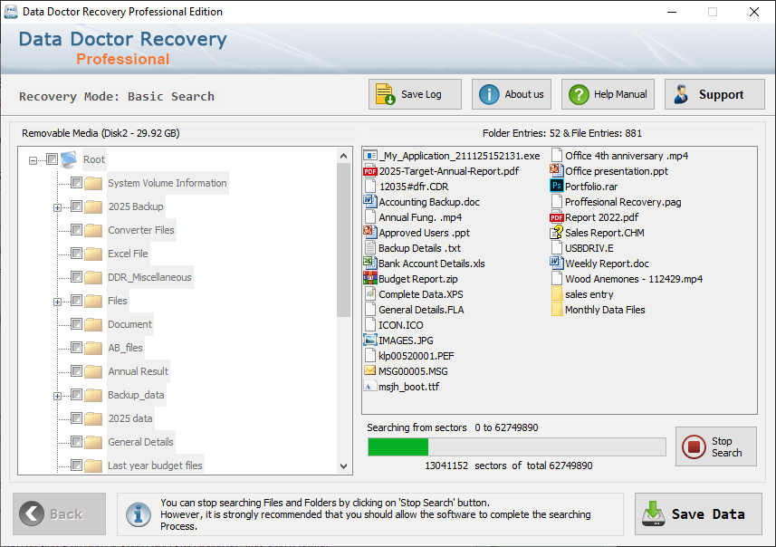Image resolution: width=776 pixels, height=547 pixels.
Task: Click the About us info icon
Action: pyautogui.click(x=489, y=94)
